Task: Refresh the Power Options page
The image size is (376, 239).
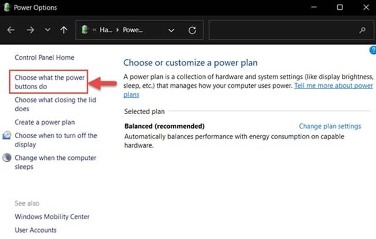Action: (x=192, y=30)
